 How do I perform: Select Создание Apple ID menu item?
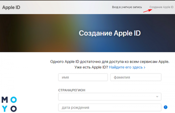click(x=161, y=7)
